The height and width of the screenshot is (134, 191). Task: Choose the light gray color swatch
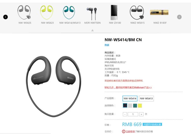(130, 106)
